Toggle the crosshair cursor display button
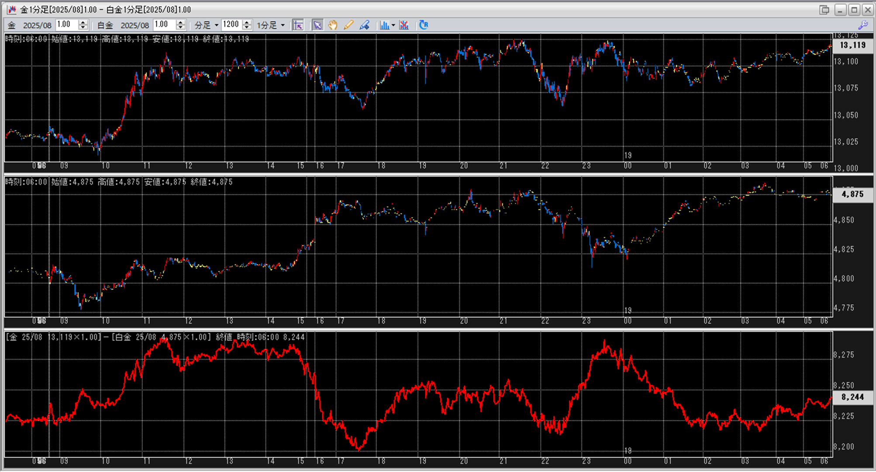 [298, 25]
